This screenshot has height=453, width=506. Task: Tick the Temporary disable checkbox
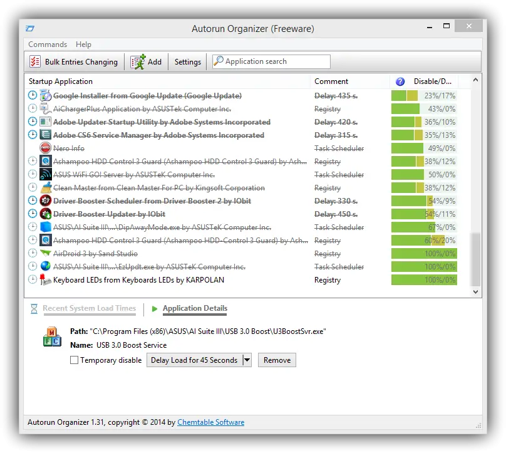(75, 360)
